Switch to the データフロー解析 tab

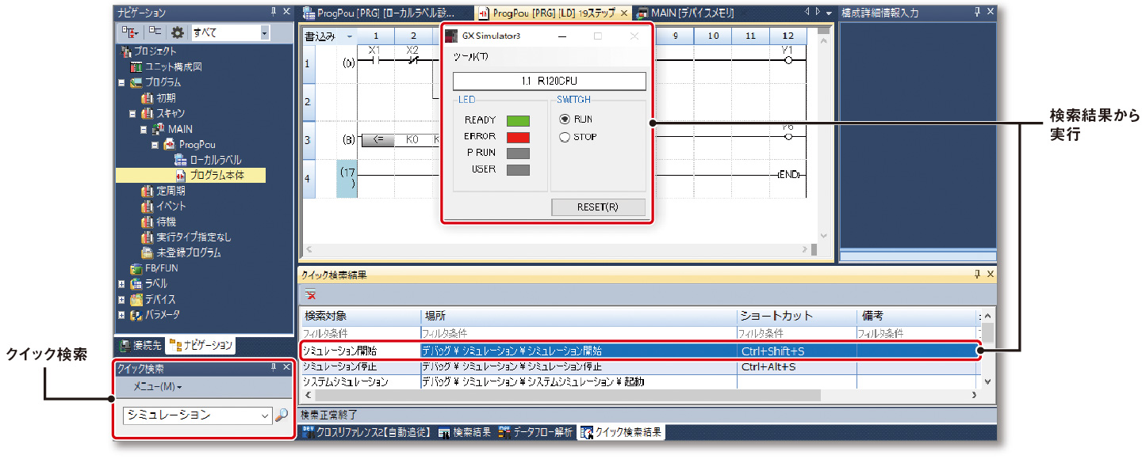pos(535,433)
